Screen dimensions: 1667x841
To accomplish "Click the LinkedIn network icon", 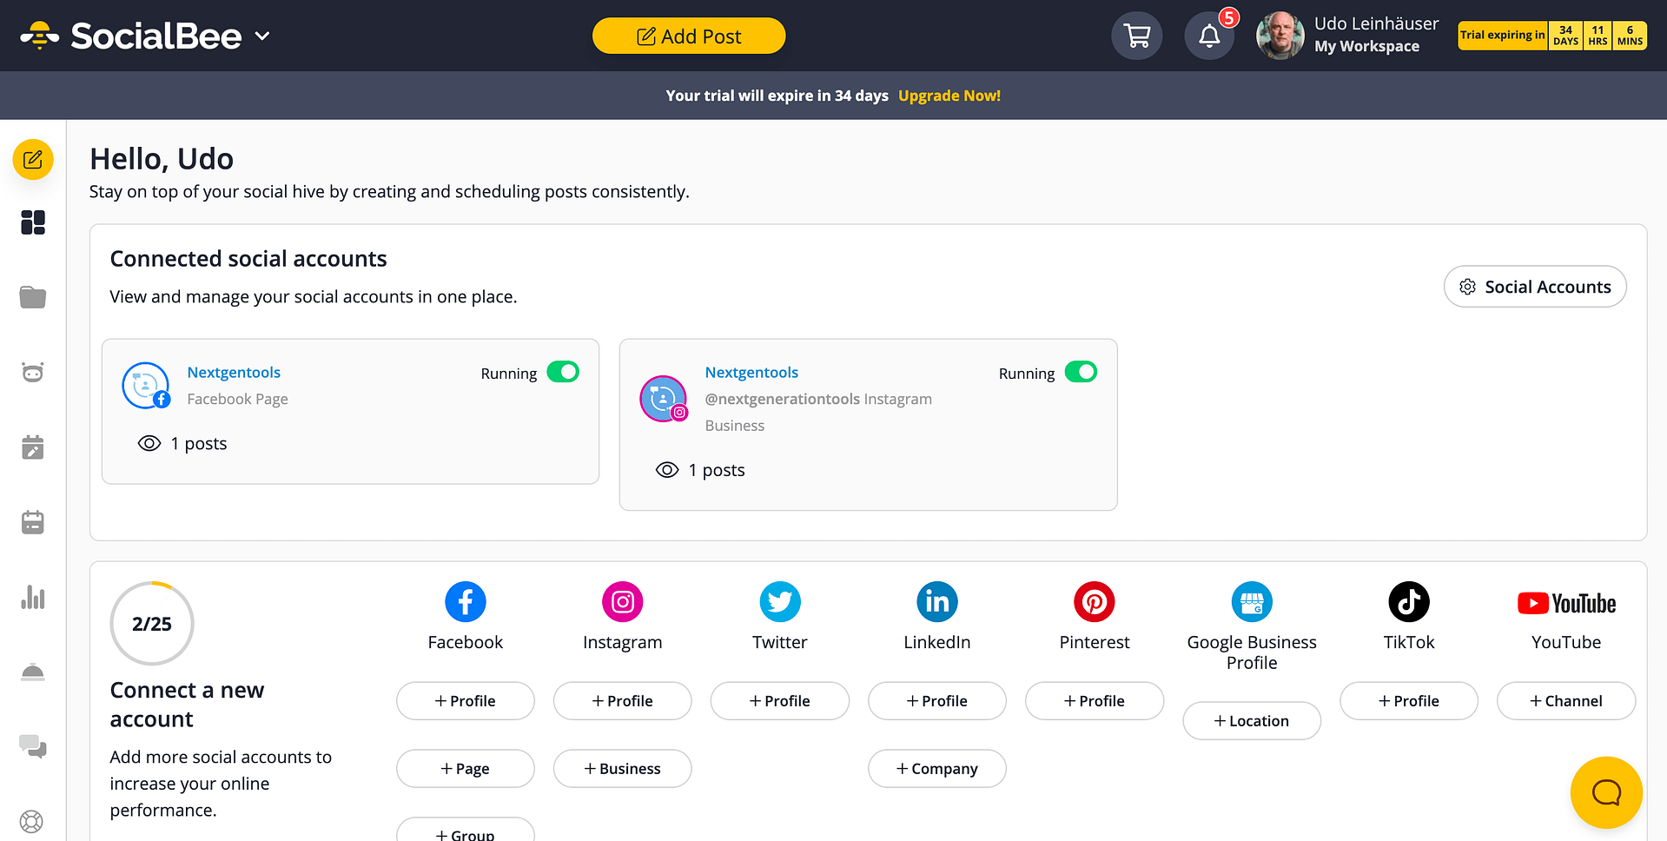I will click(937, 602).
